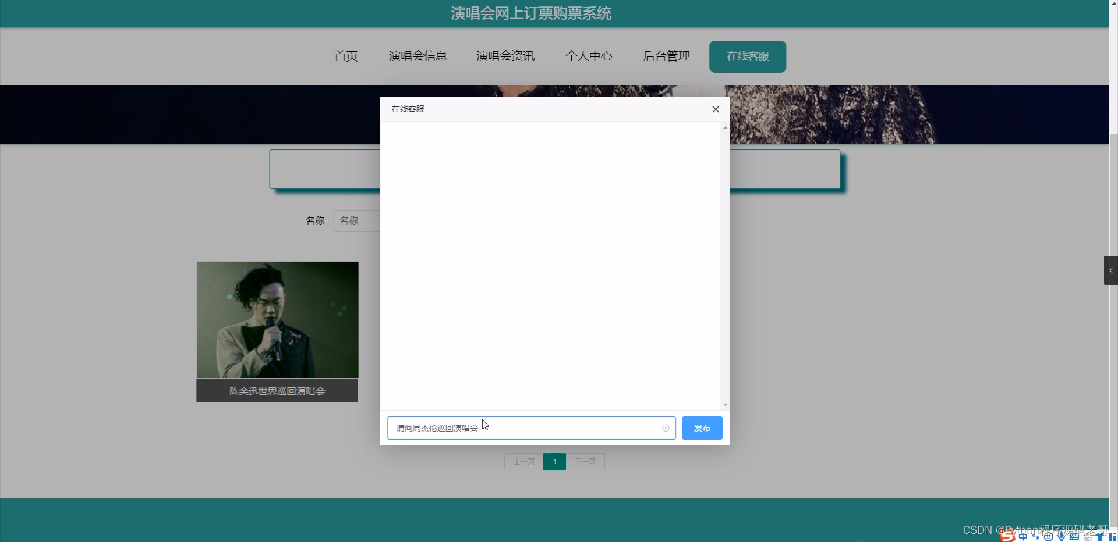This screenshot has width=1118, height=542.
Task: Toggle Chinese input mode 中 icon
Action: [x=1023, y=537]
